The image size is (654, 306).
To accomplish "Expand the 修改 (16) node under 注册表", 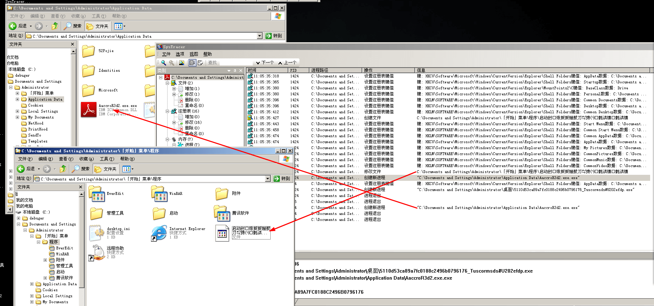I will 174,122.
